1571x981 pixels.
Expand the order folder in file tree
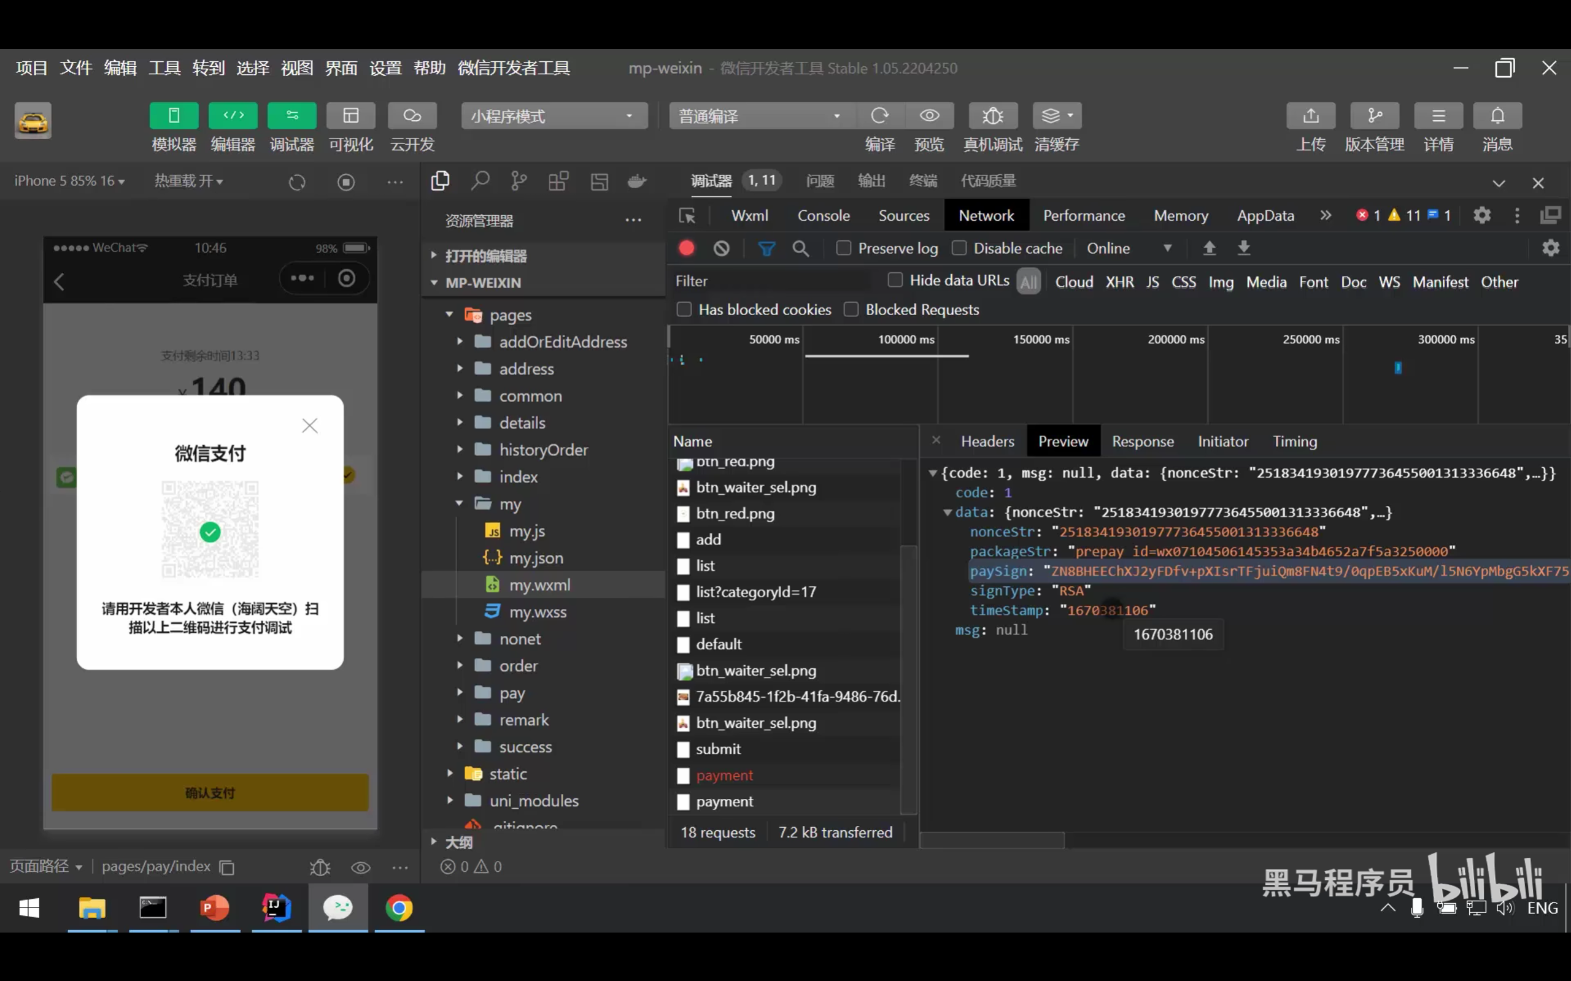pyautogui.click(x=518, y=666)
